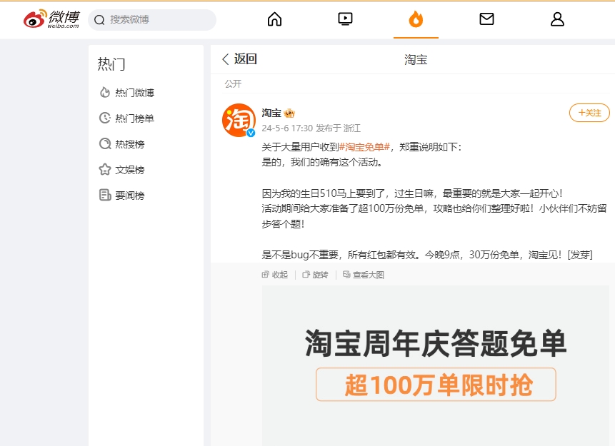Click the flame icon beside 热门微博

click(105, 92)
